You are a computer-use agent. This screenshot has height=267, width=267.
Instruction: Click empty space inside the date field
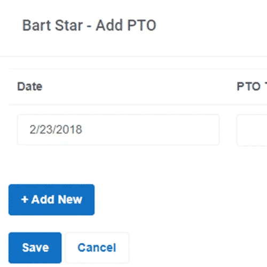(x=151, y=130)
